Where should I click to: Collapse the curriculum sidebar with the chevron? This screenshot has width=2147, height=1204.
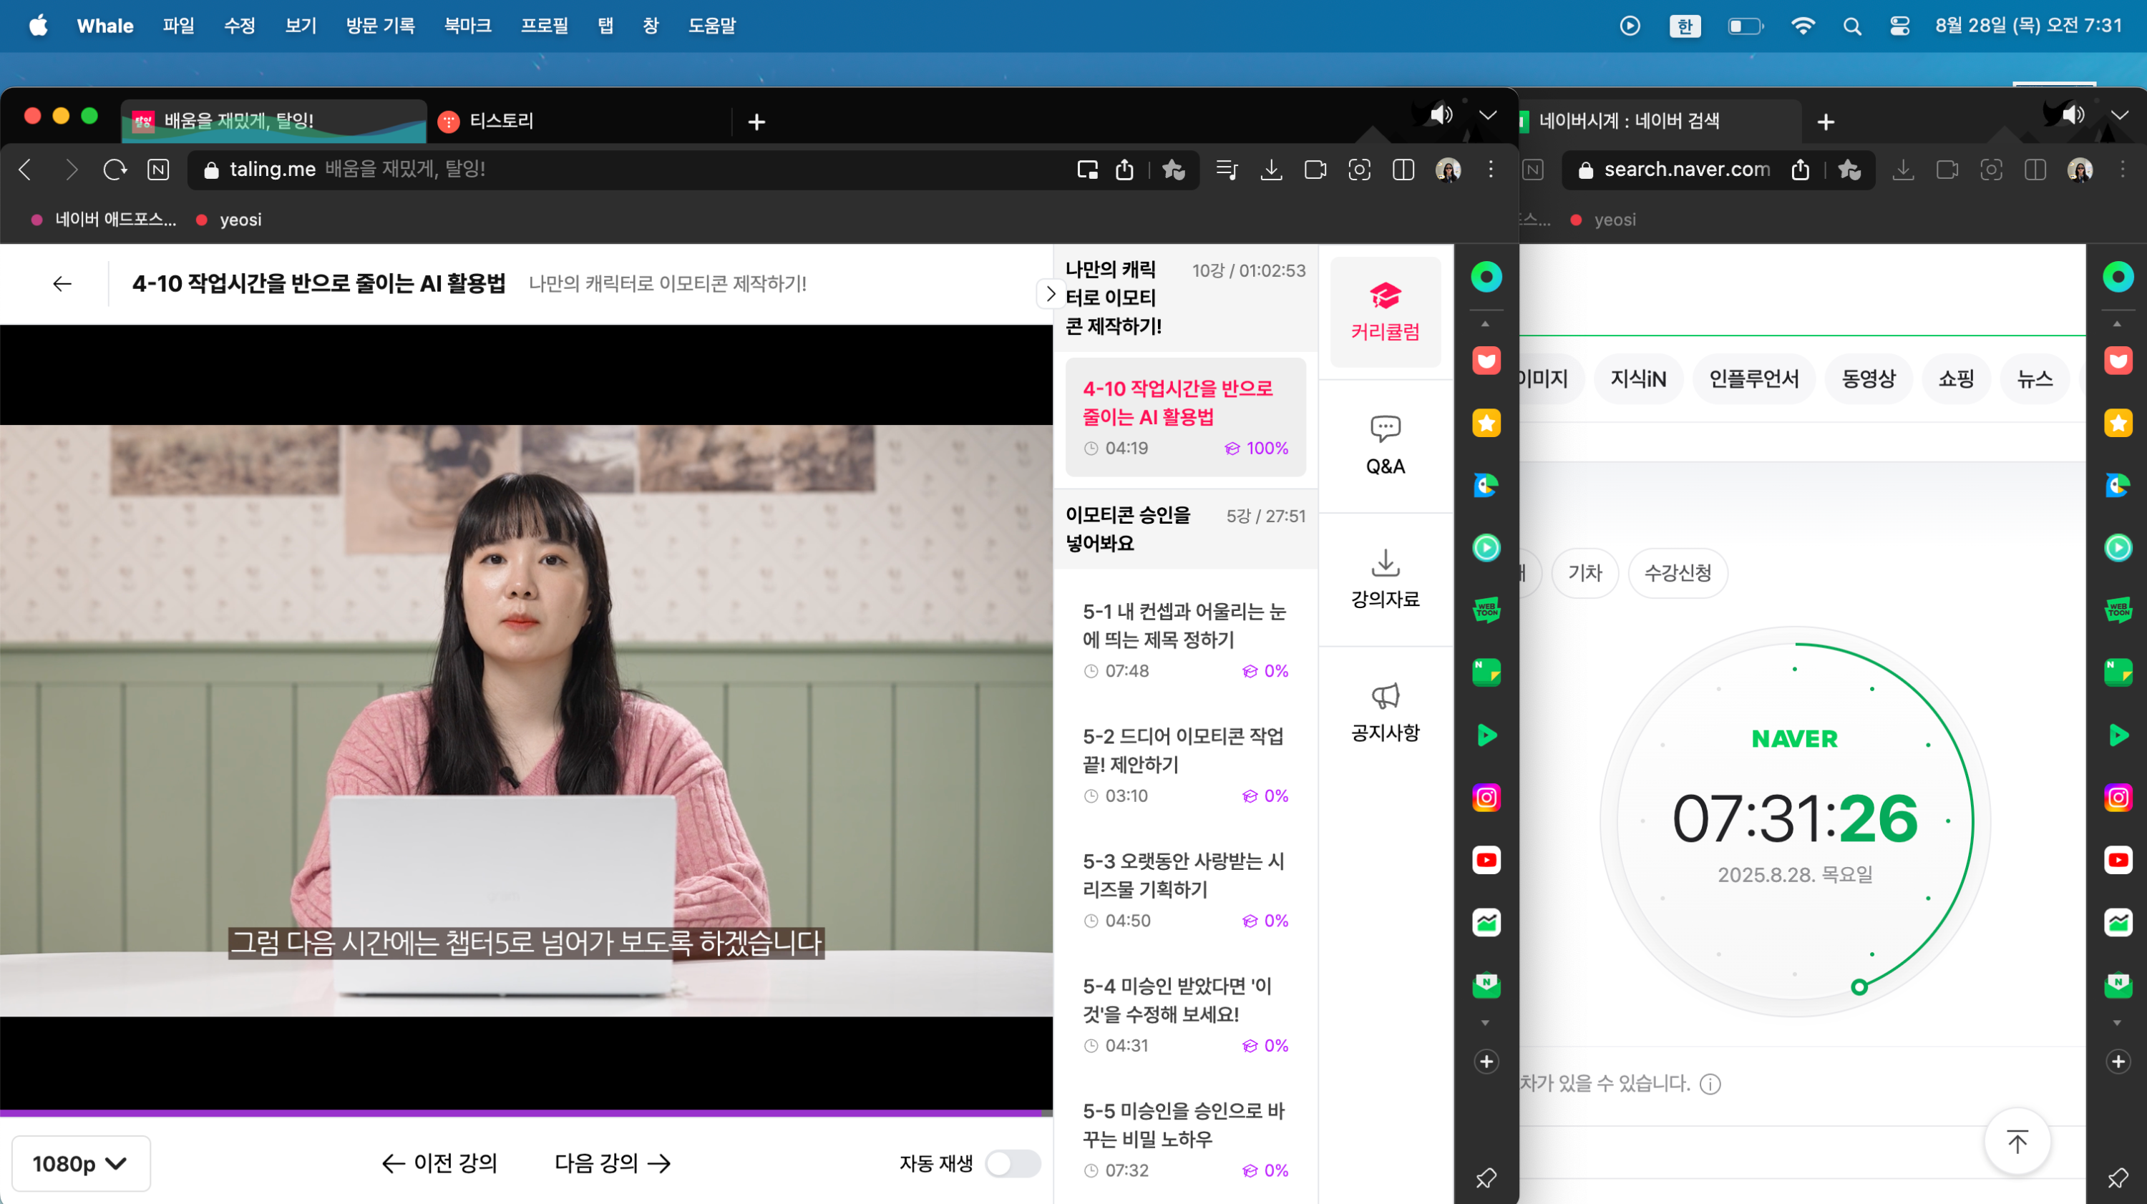point(1050,293)
